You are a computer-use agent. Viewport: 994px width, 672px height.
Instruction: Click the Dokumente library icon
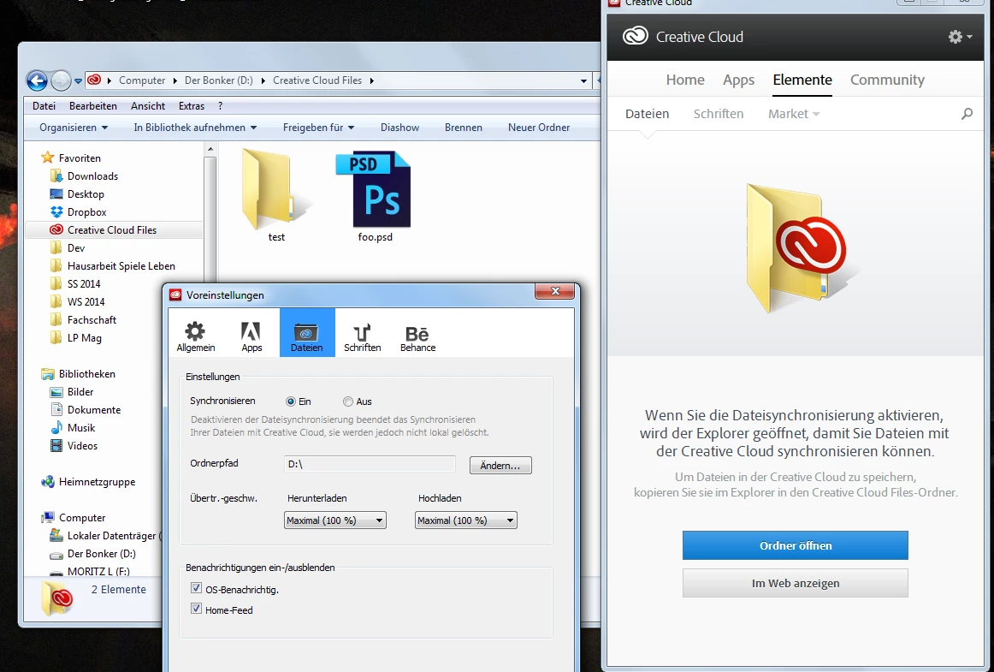pyautogui.click(x=56, y=409)
